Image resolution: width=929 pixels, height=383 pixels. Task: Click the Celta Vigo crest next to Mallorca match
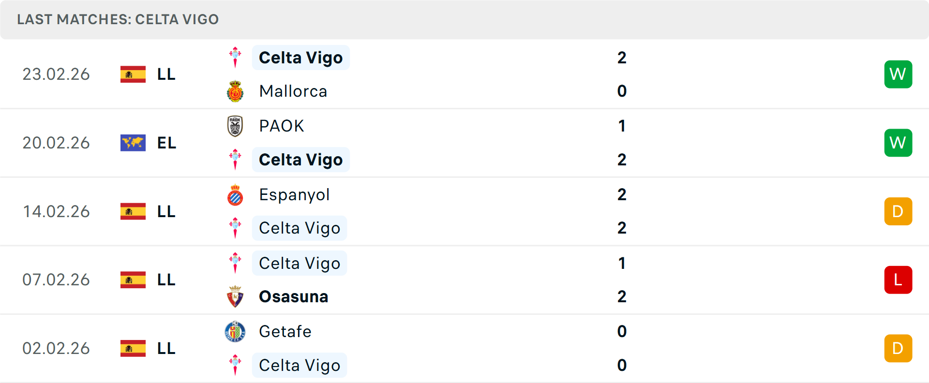pos(235,57)
